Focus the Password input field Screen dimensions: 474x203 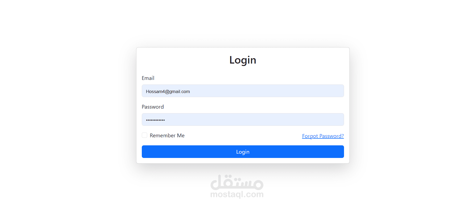click(x=243, y=119)
